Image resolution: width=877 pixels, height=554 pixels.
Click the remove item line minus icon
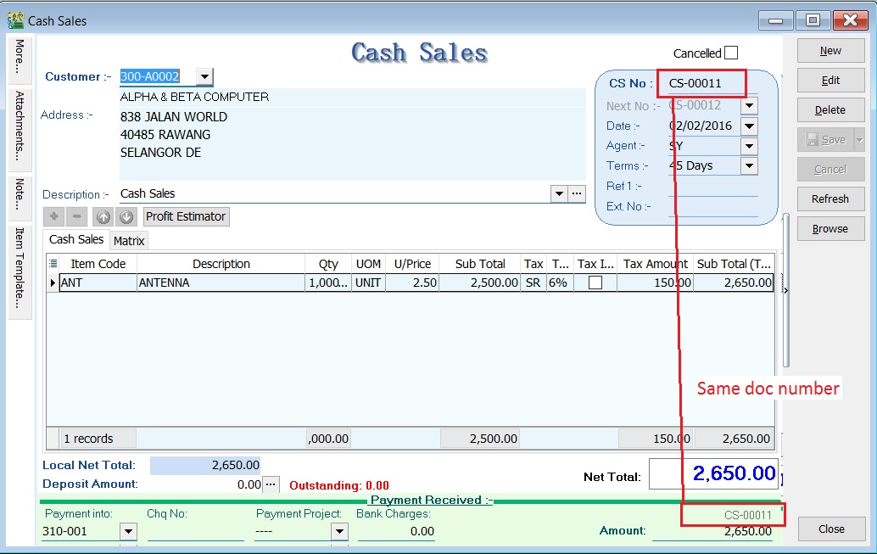click(75, 216)
